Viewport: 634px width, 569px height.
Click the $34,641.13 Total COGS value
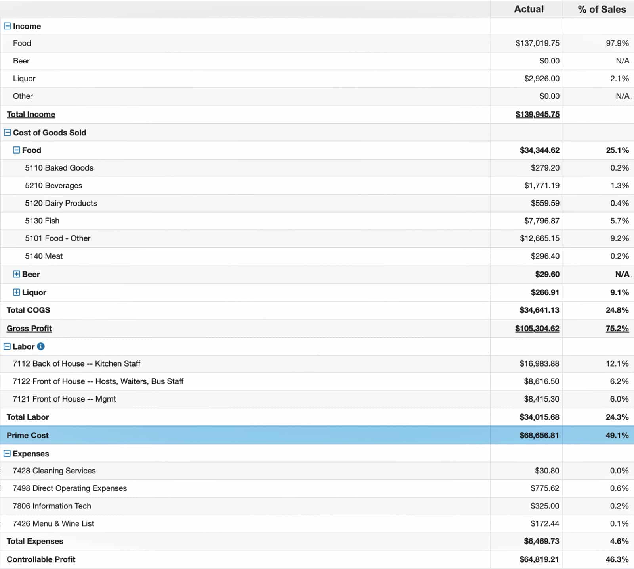539,310
